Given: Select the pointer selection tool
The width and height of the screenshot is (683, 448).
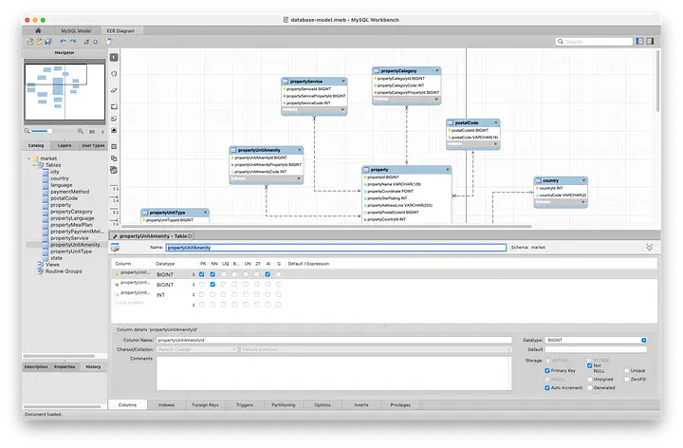Looking at the screenshot, I should pos(114,57).
